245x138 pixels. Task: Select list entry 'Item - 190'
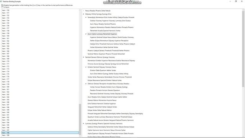40,112
